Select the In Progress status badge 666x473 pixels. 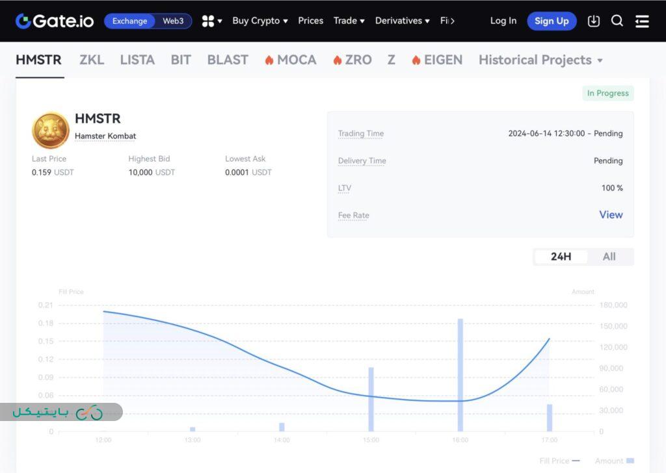coord(607,93)
